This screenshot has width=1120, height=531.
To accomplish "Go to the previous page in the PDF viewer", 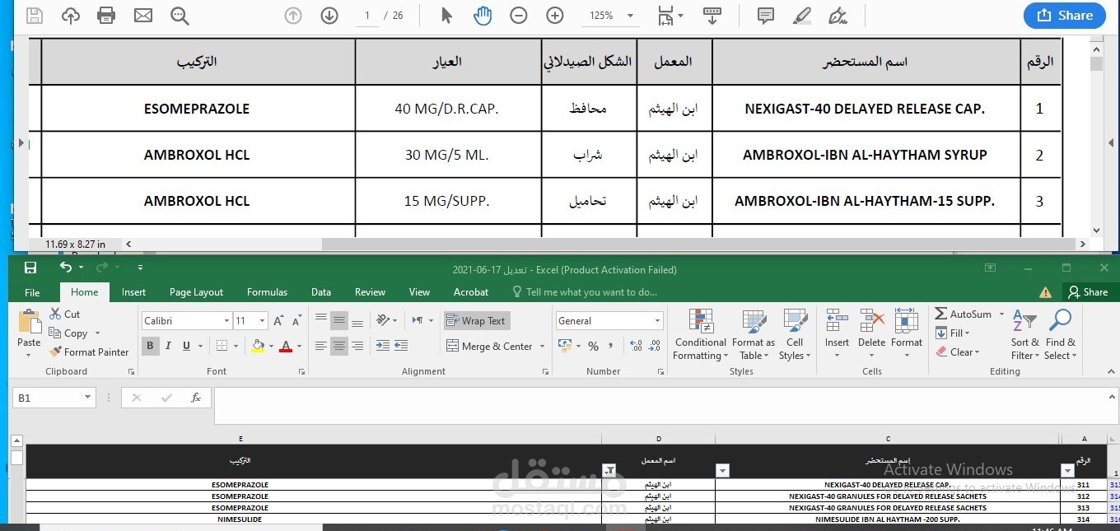I will (x=292, y=15).
